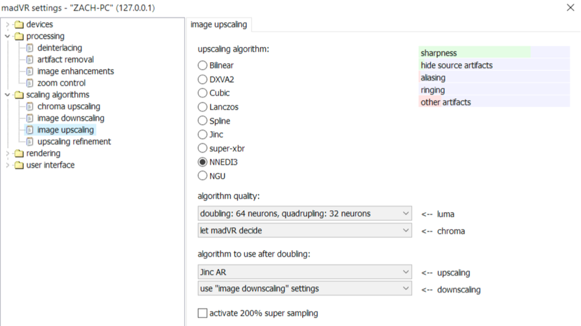Open image downscaling settings page

pos(71,118)
